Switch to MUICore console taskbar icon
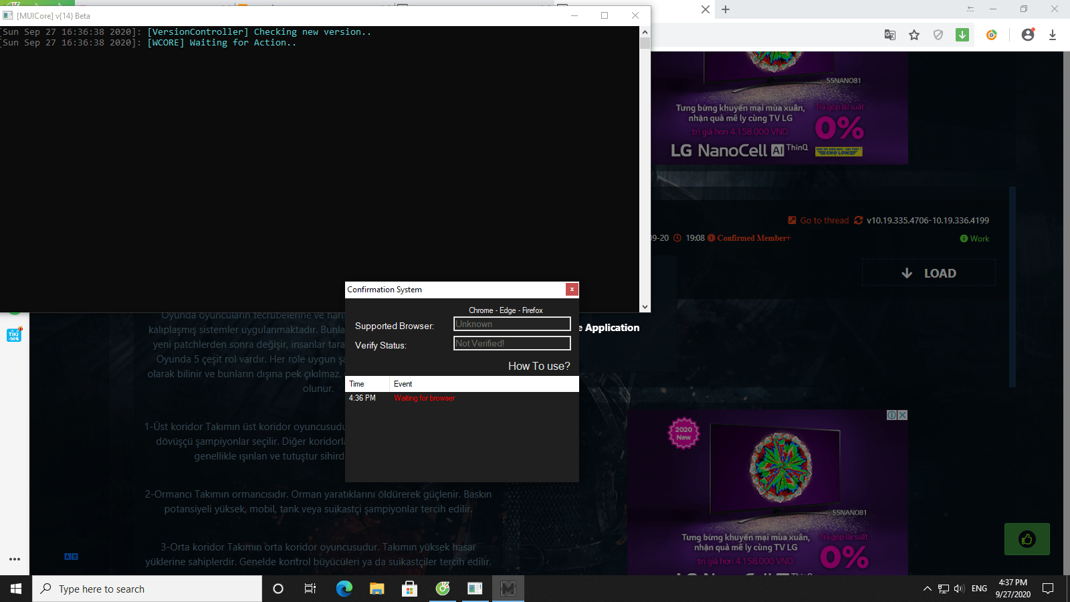This screenshot has height=602, width=1070. 475,589
